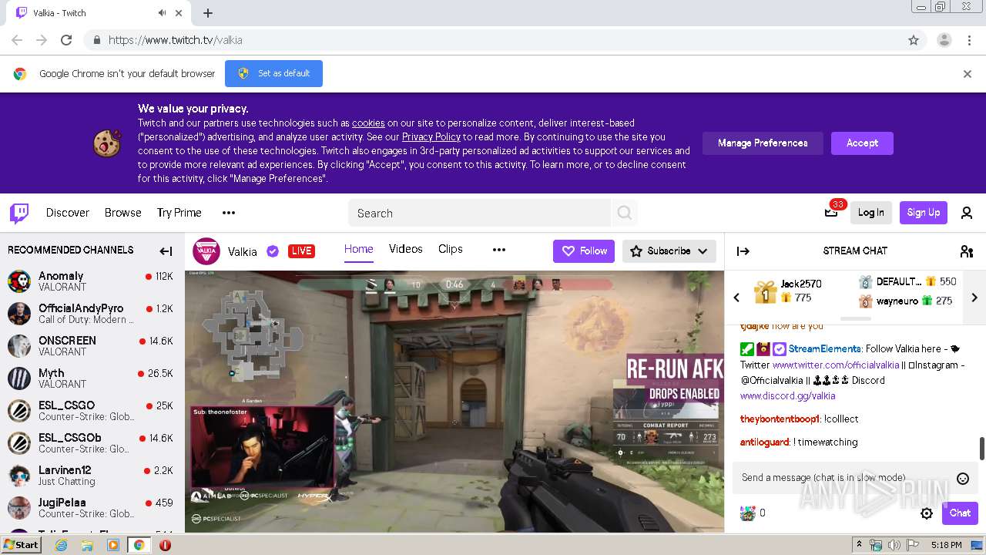Reload the page
Viewport: 986px width, 555px height.
(x=66, y=40)
